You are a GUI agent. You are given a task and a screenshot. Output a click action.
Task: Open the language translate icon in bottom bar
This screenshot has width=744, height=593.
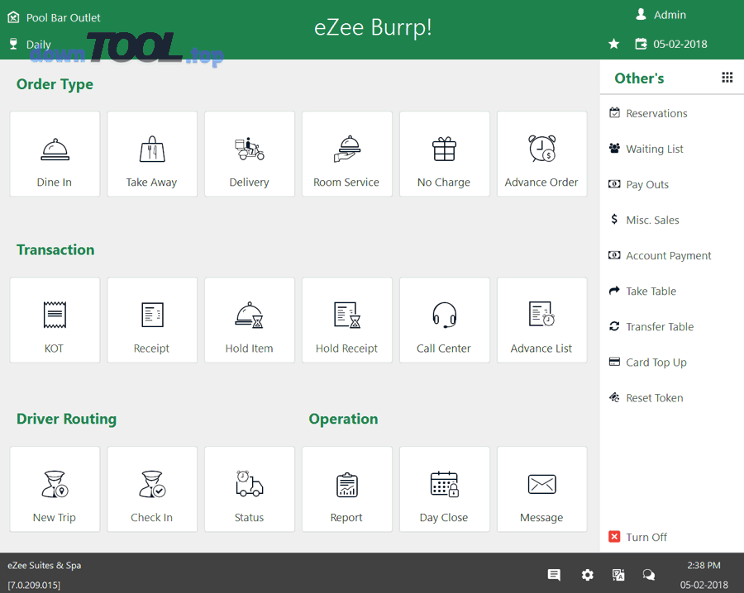point(618,575)
